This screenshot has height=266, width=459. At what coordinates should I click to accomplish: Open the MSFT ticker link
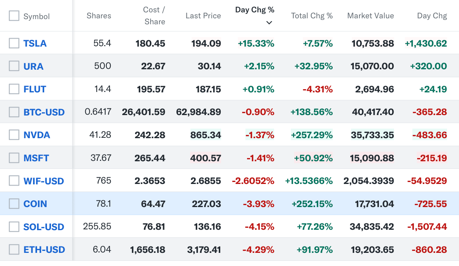point(36,158)
